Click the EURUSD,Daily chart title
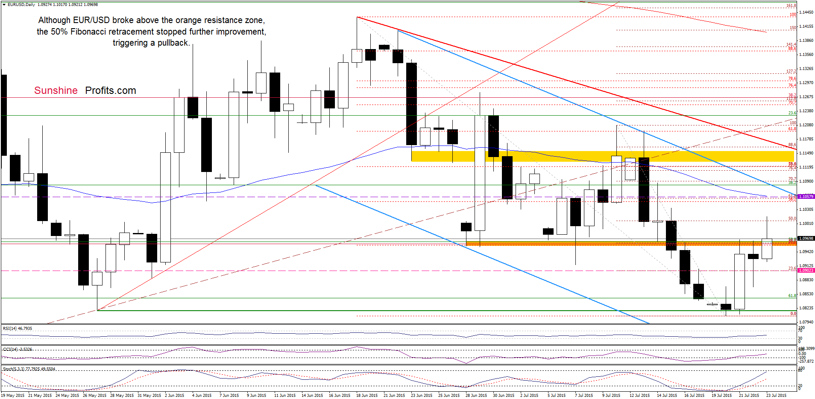815x399 pixels. 21,5
